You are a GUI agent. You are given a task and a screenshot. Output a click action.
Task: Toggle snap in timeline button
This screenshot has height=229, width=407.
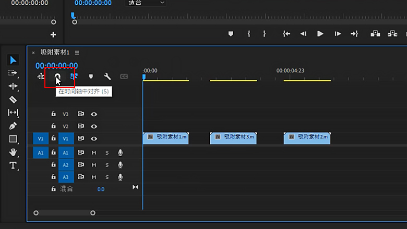pyautogui.click(x=57, y=77)
